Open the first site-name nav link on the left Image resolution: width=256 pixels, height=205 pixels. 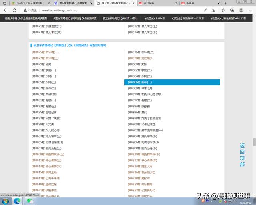tap(26, 18)
